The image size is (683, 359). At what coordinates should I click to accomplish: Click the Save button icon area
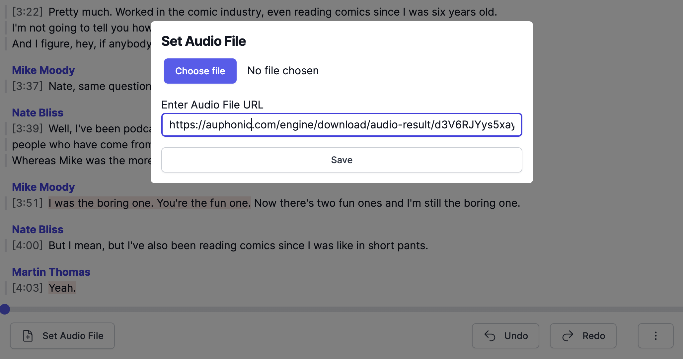tap(341, 159)
